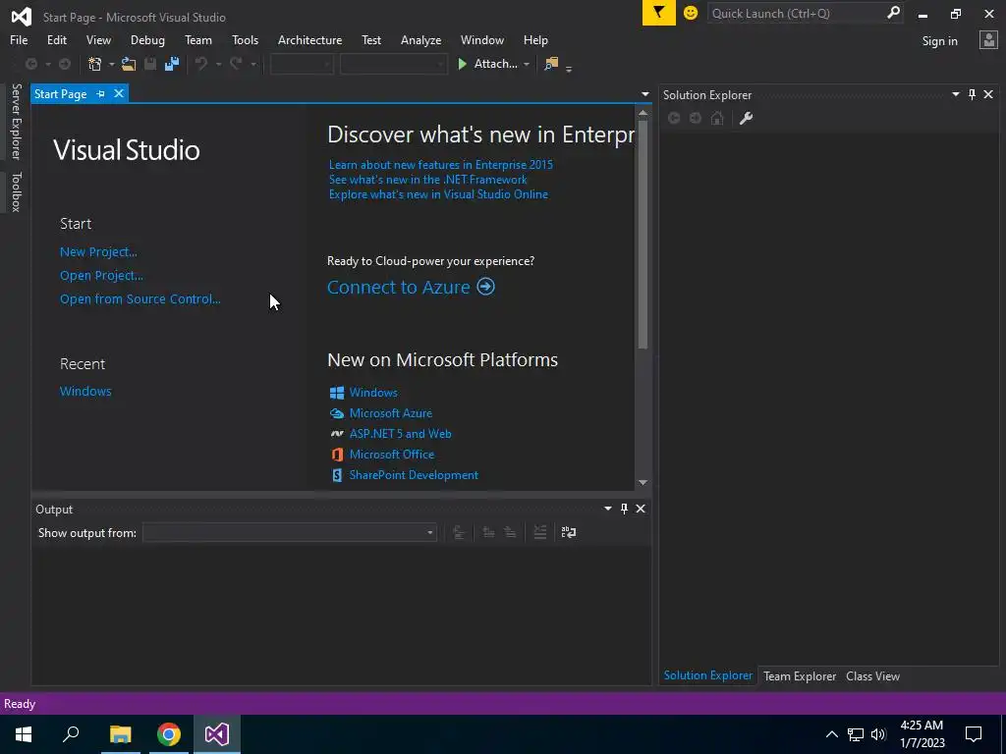
Task: Click the Redo arrow in toolbar
Action: [236, 64]
